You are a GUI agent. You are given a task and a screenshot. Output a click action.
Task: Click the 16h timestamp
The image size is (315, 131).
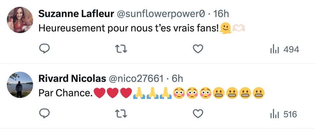[x=221, y=14]
